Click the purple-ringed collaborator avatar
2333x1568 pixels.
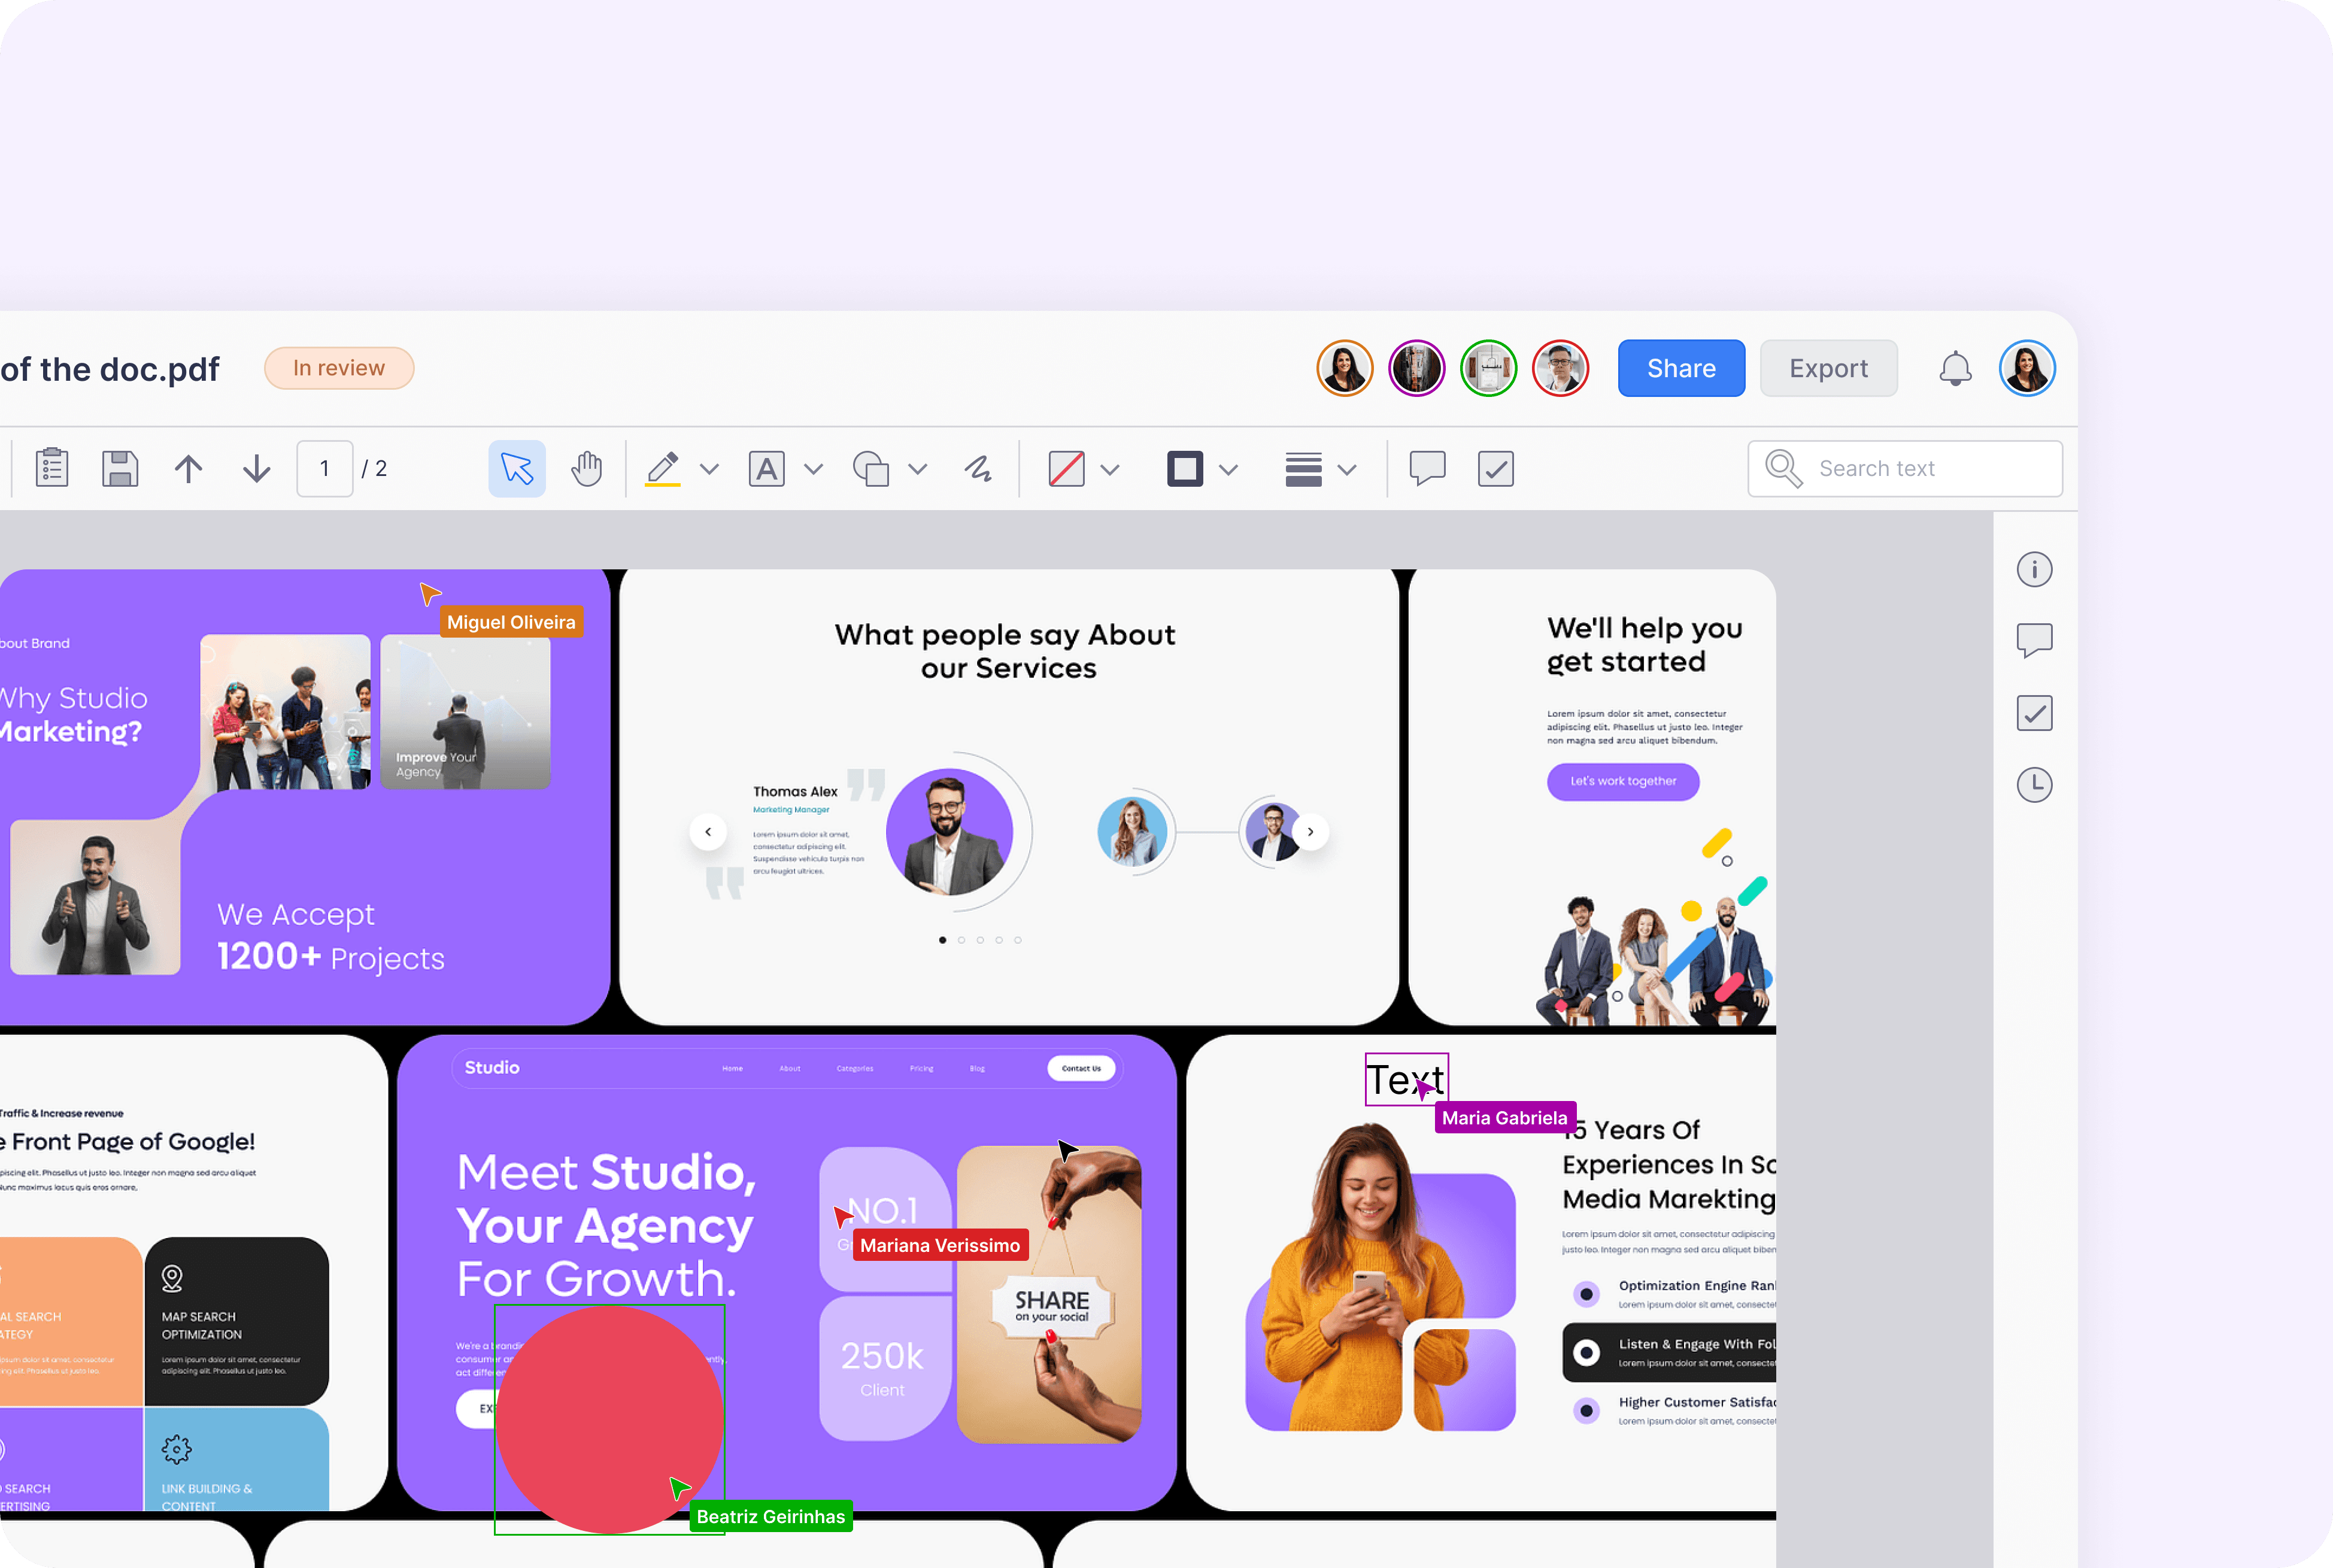pos(1417,369)
